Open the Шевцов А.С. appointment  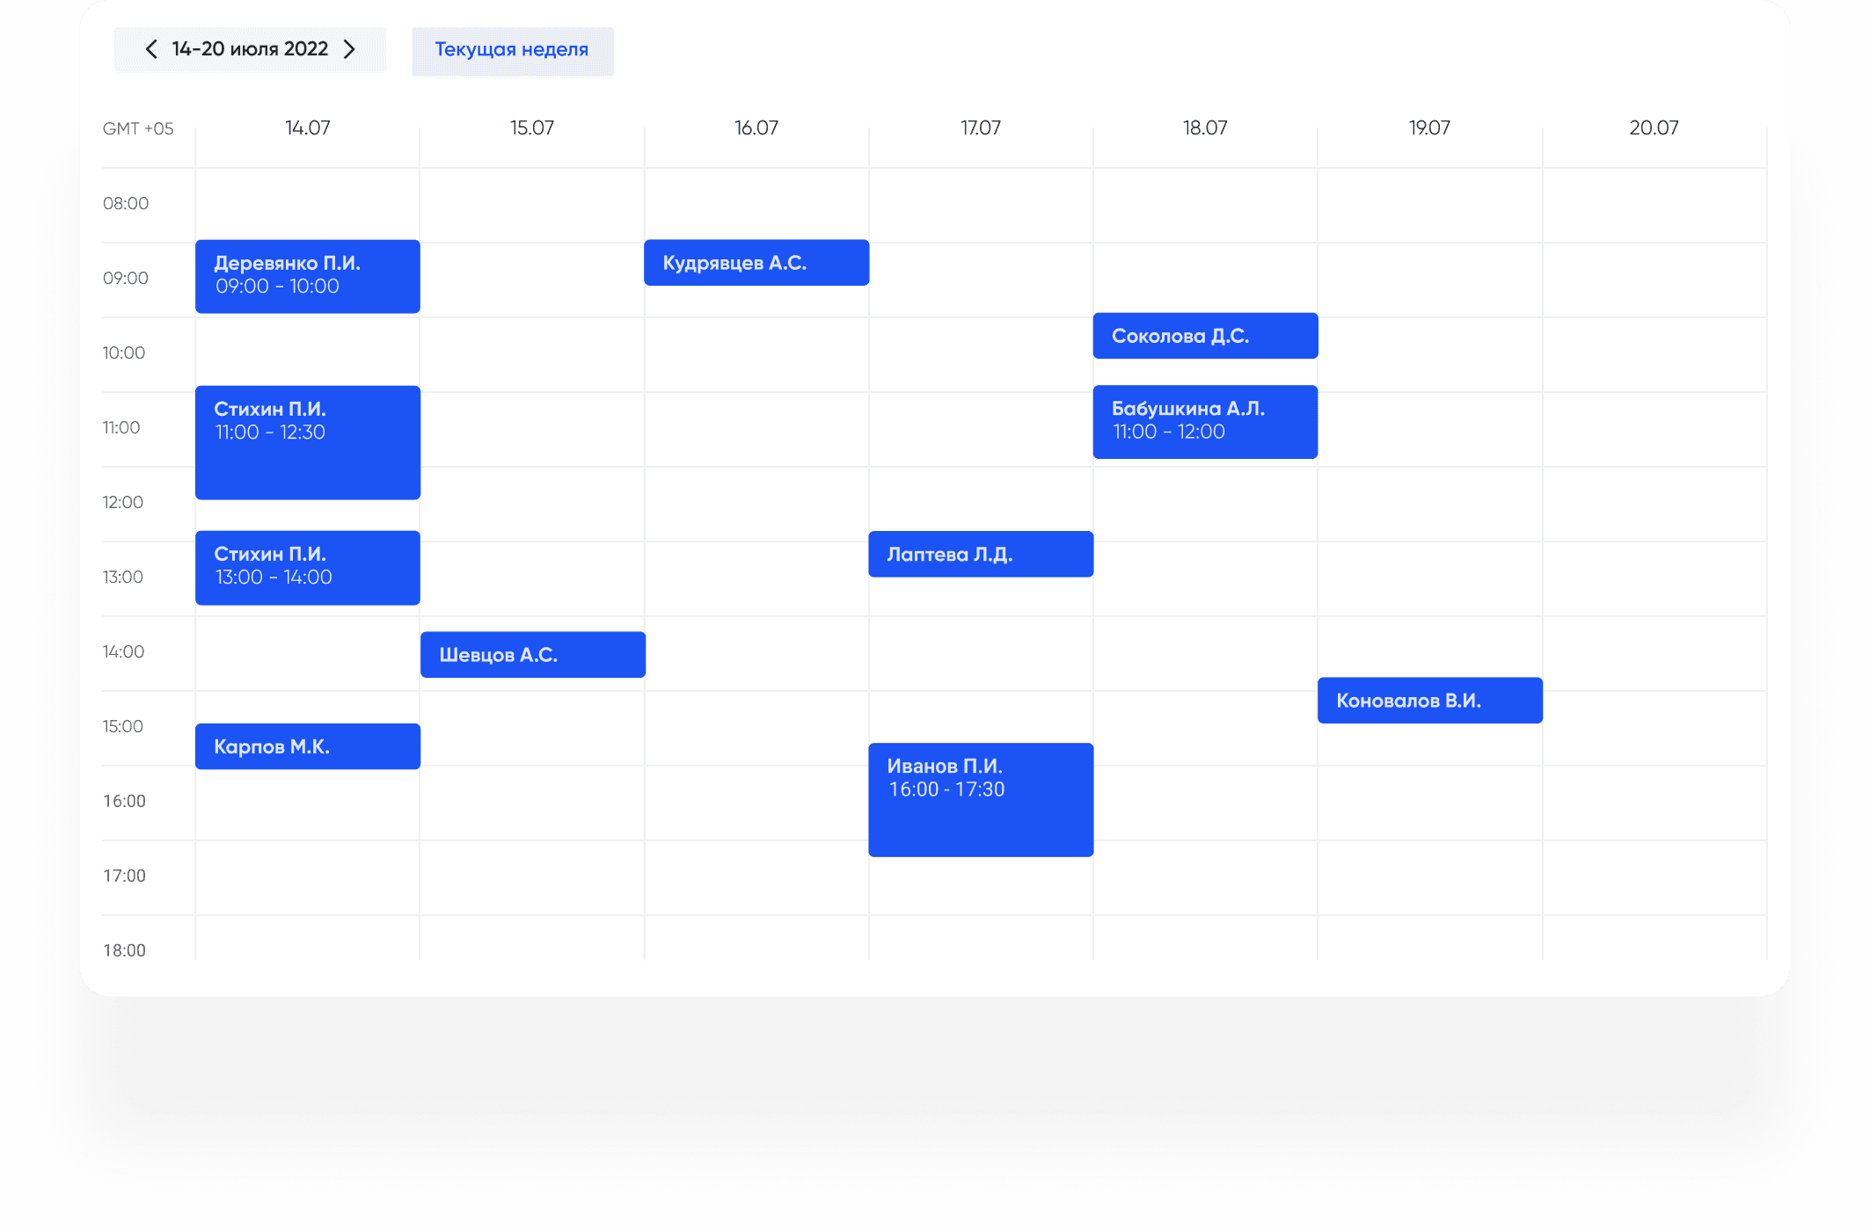pos(532,655)
